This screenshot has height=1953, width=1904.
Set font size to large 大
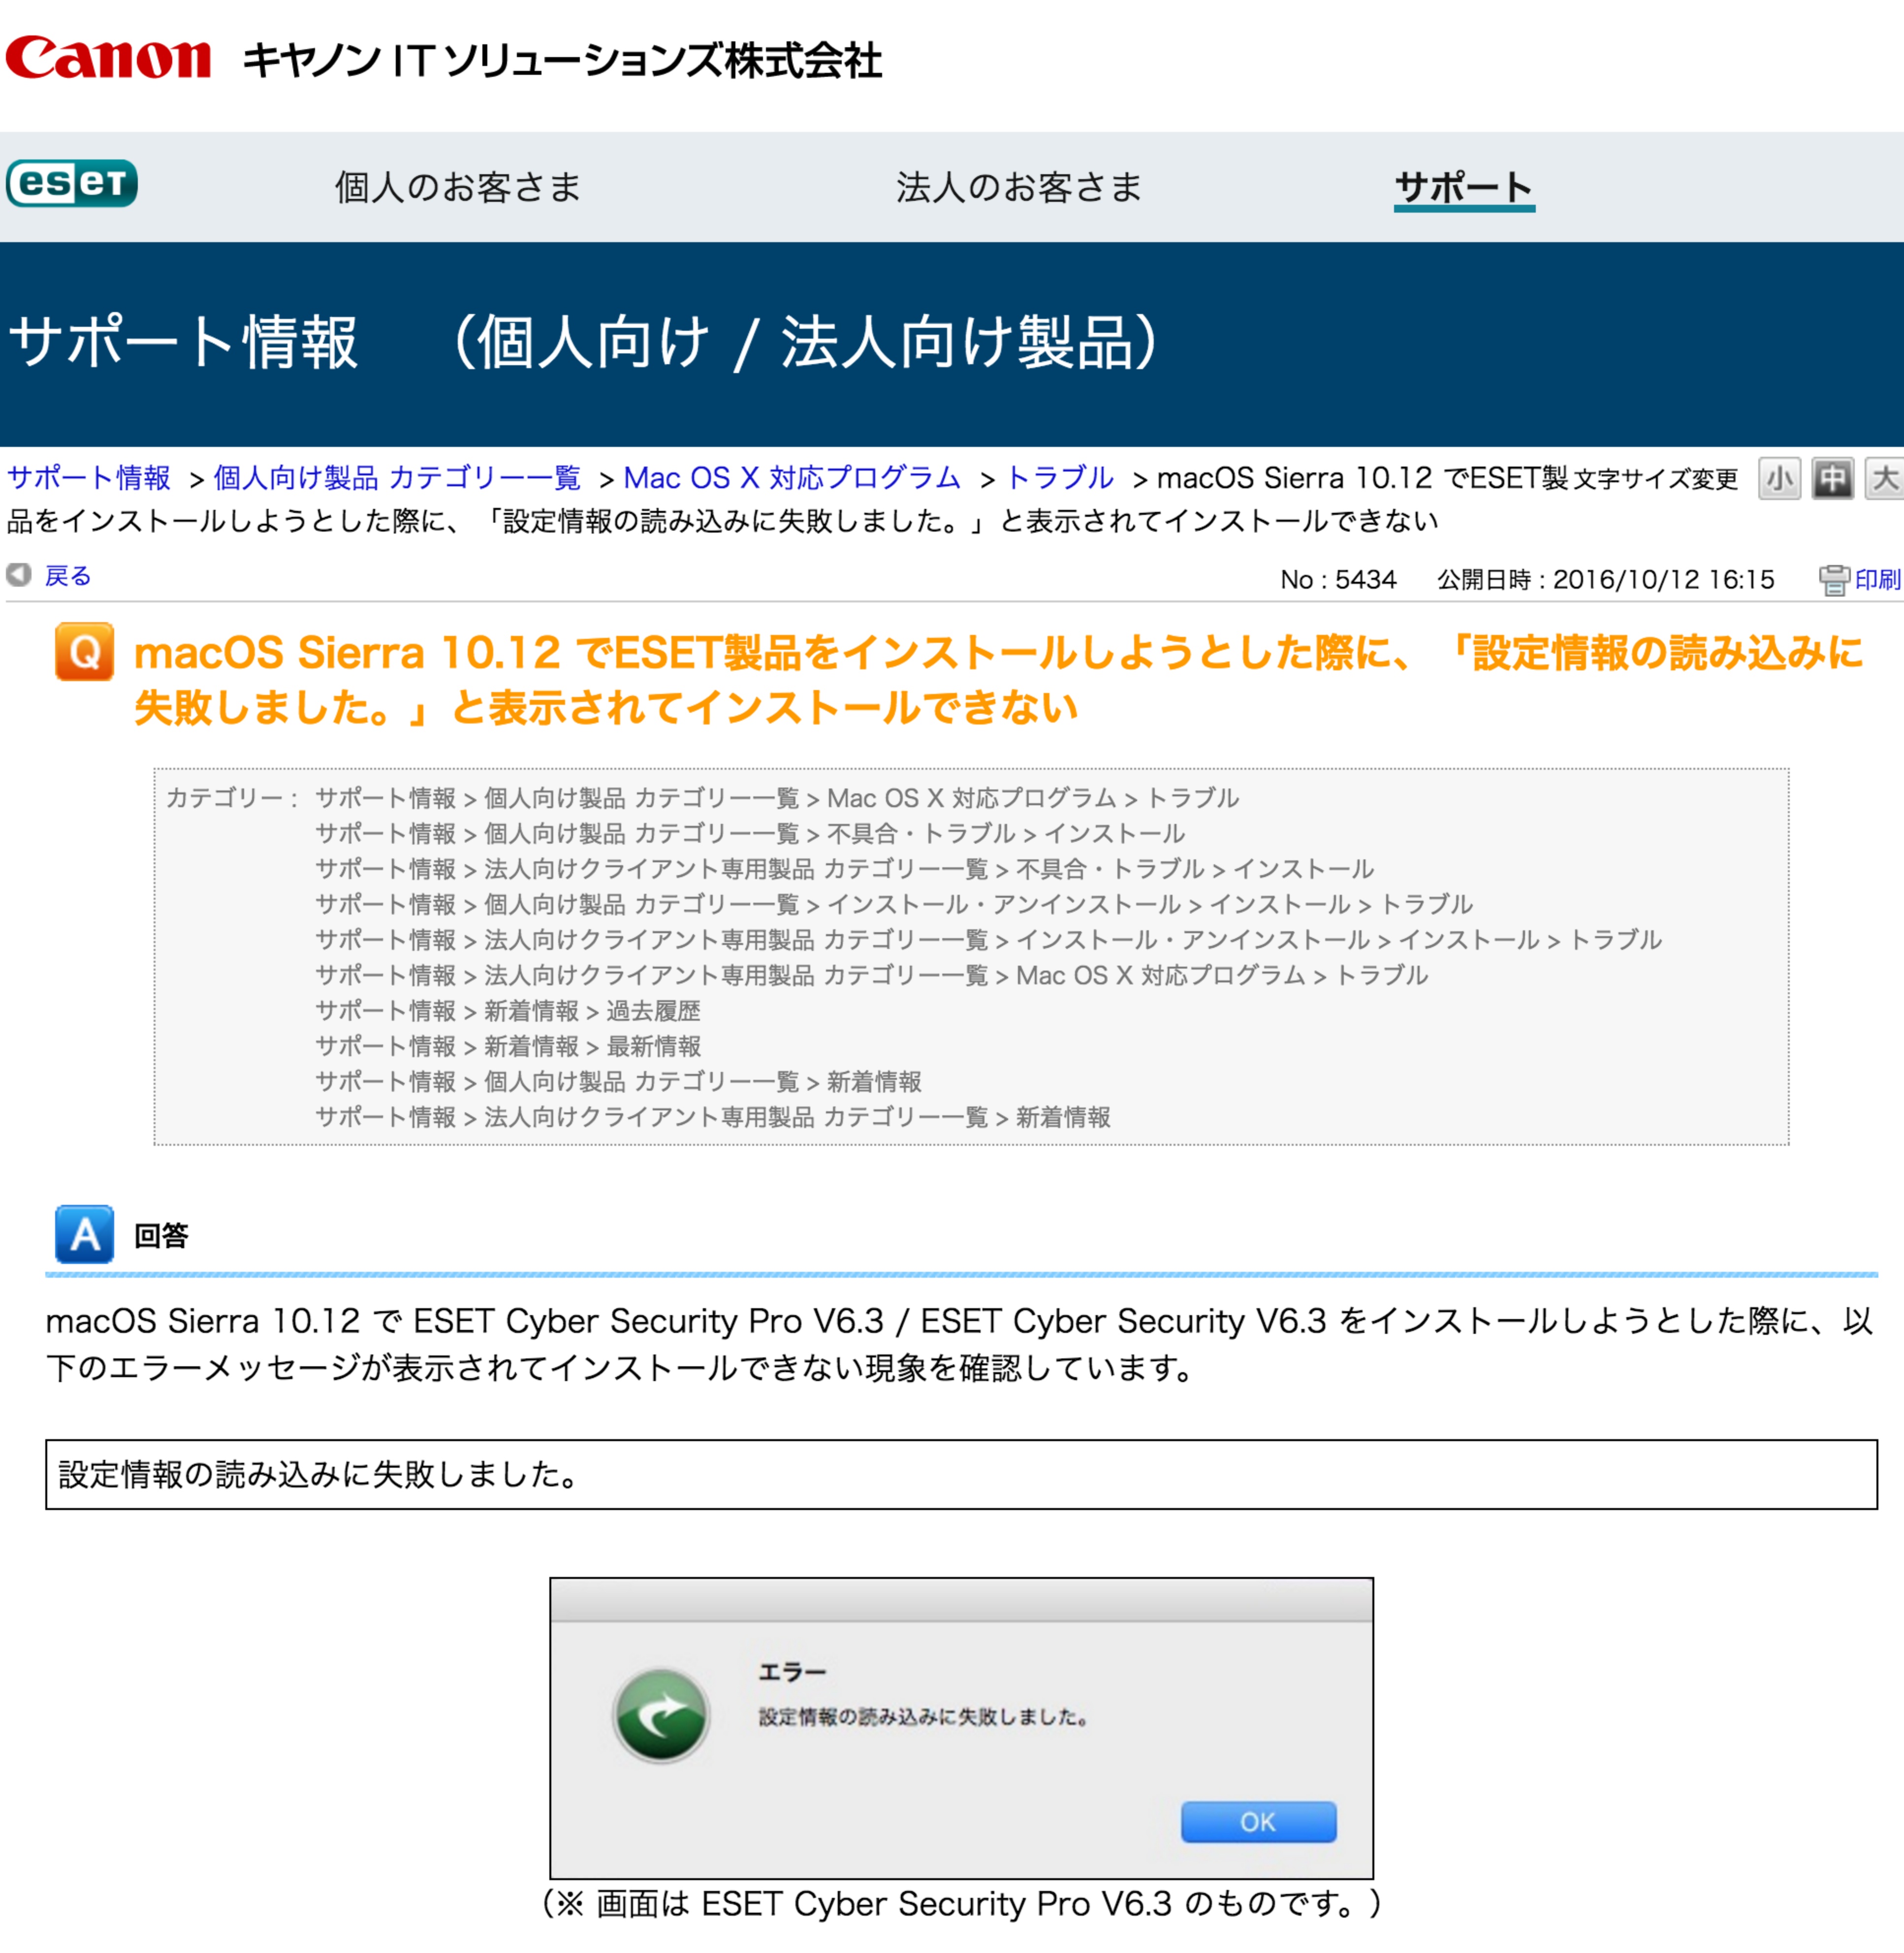[x=1884, y=479]
